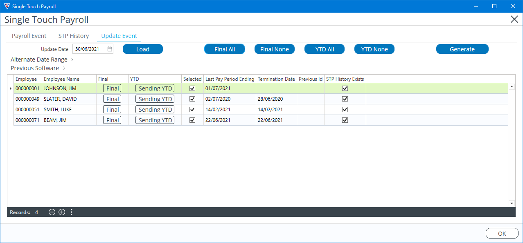
Task: Click the 01/07/2021 pay period cell
Action: click(x=230, y=88)
